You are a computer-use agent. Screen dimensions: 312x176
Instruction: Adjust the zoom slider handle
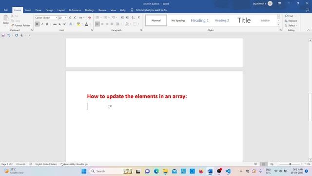point(290,164)
